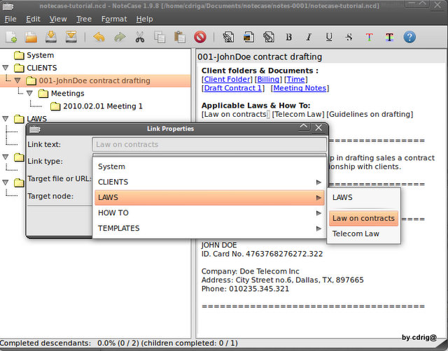The image size is (448, 351).
Task: Open the Edit menu
Action: tap(33, 19)
